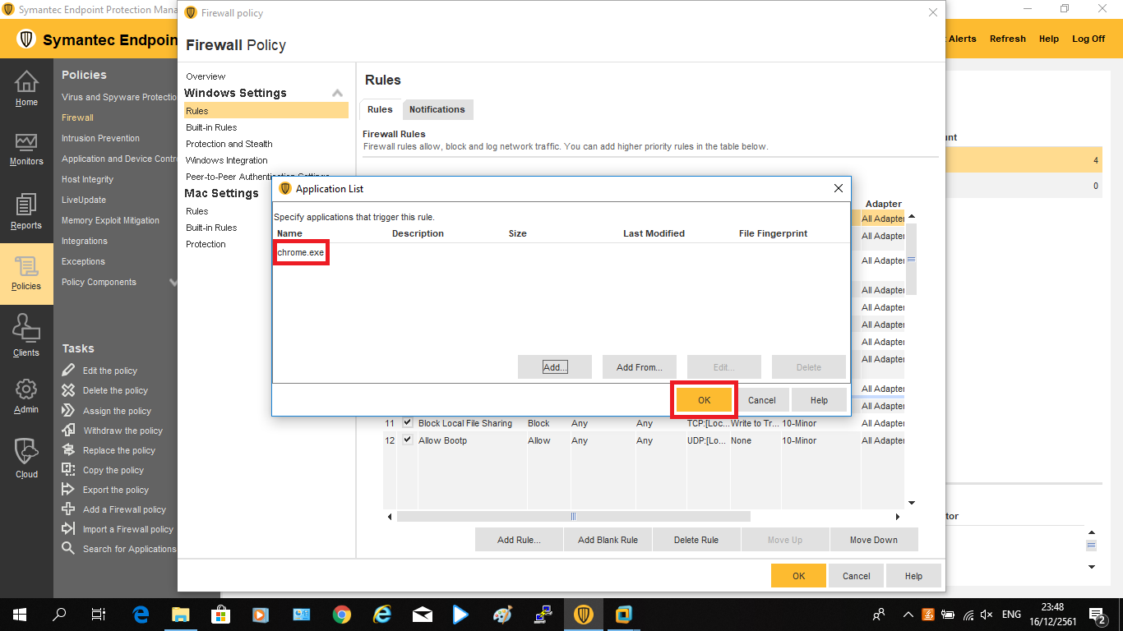The image size is (1123, 631).
Task: Go to Reports in the sidebar
Action: [26, 205]
